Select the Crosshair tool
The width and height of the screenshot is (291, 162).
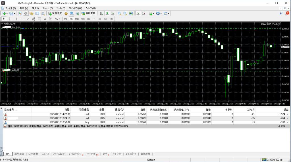pyautogui.click(x=9, y=19)
